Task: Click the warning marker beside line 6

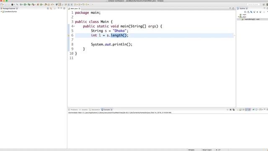Action: click(x=69, y=35)
